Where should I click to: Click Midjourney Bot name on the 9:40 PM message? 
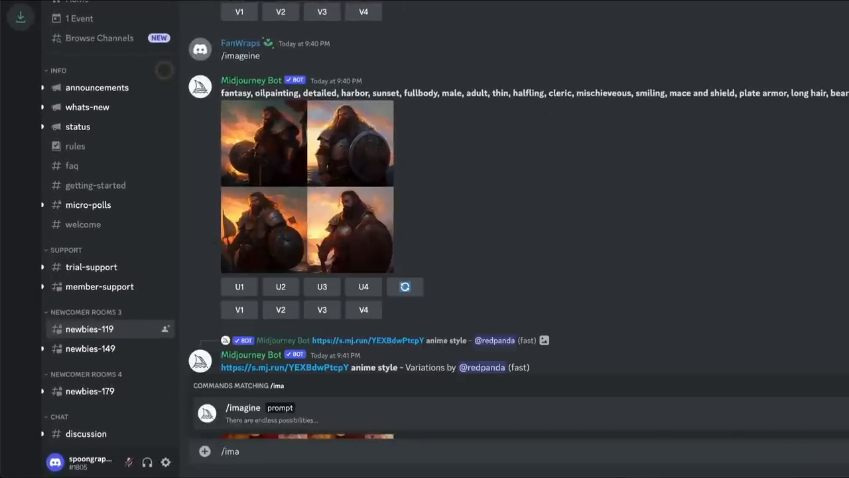(x=251, y=80)
